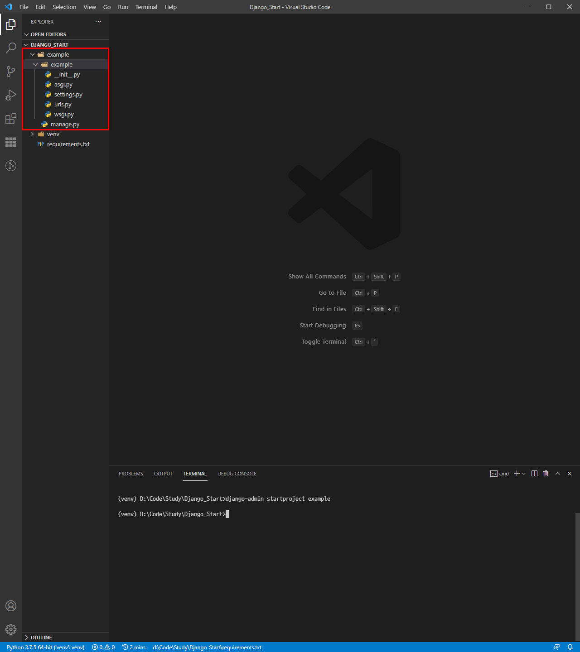
Task: Kill terminal with trash icon
Action: tap(546, 474)
